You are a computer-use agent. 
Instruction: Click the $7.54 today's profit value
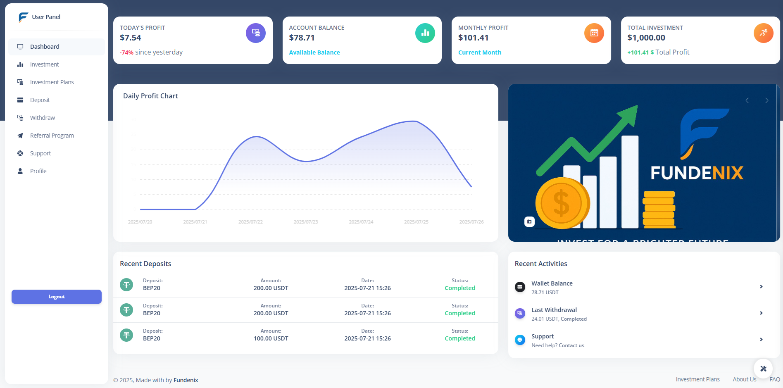click(131, 38)
